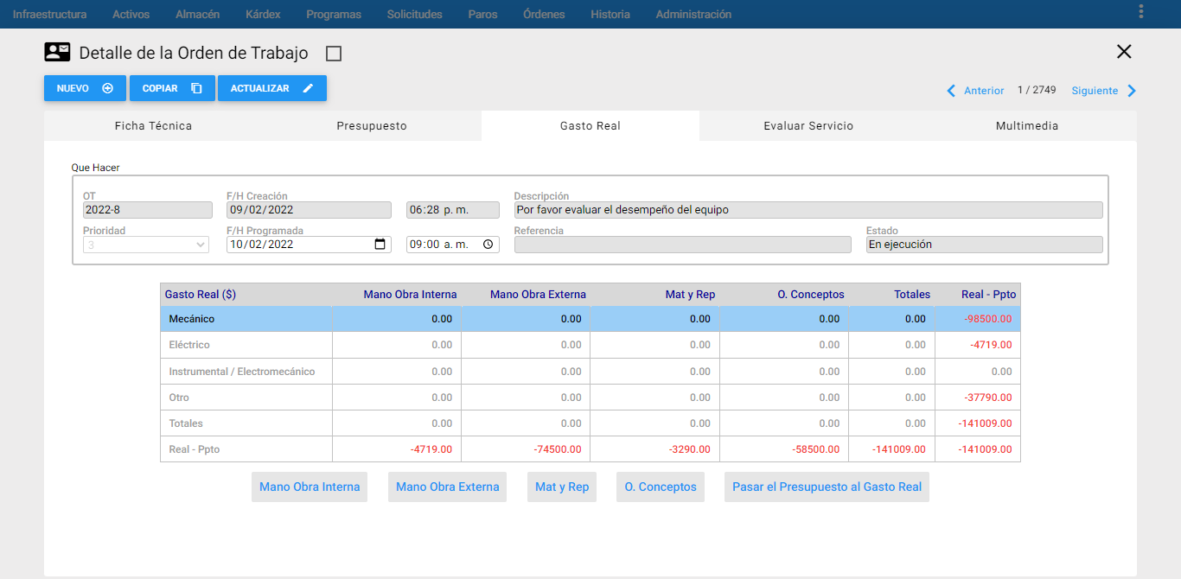
Task: Click the F/H Creación date field
Action: [309, 210]
